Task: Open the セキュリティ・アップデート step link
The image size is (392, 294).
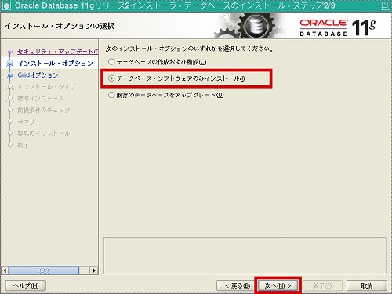Action: coord(57,52)
